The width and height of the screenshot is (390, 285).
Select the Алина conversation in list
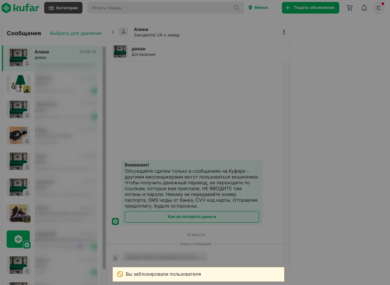(x=52, y=58)
